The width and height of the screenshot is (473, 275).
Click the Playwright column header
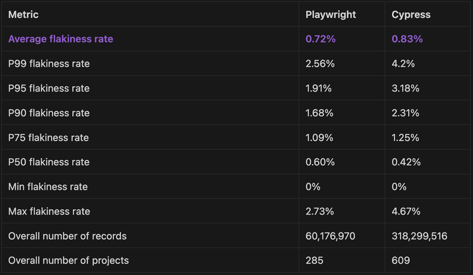332,14
